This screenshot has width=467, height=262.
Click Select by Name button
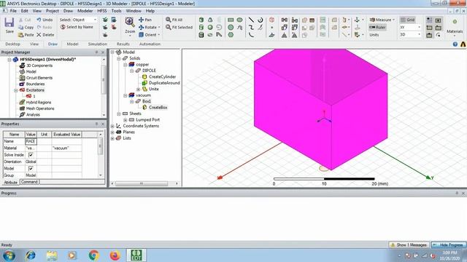[77, 27]
